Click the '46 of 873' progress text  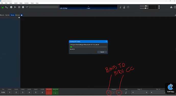(72, 49)
